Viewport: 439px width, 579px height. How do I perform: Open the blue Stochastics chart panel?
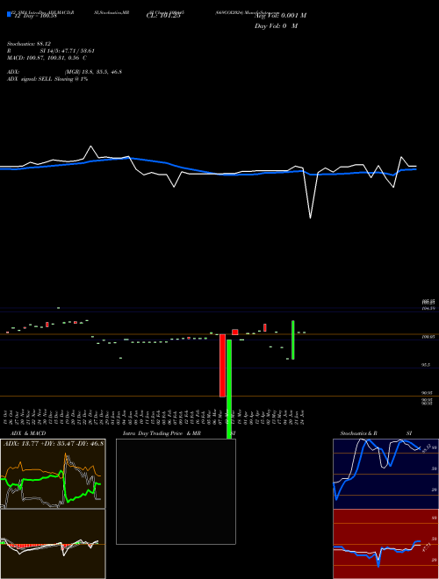click(385, 474)
